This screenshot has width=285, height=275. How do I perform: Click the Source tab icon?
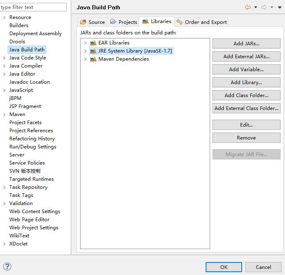point(83,22)
